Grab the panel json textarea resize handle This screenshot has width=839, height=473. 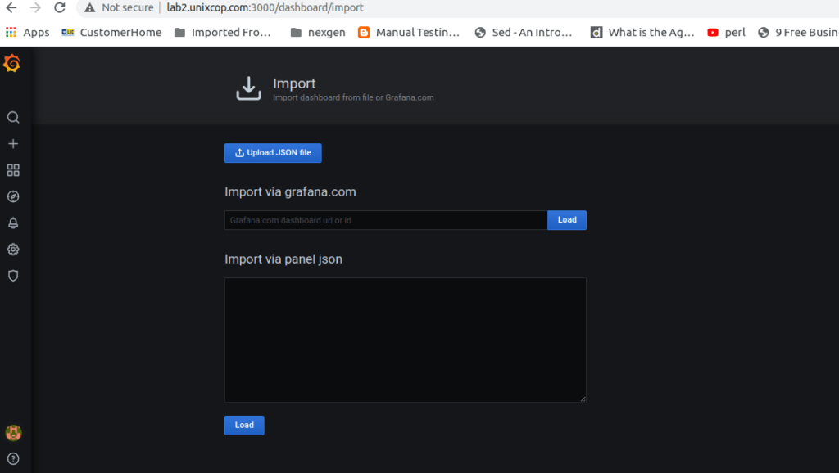tap(583, 399)
